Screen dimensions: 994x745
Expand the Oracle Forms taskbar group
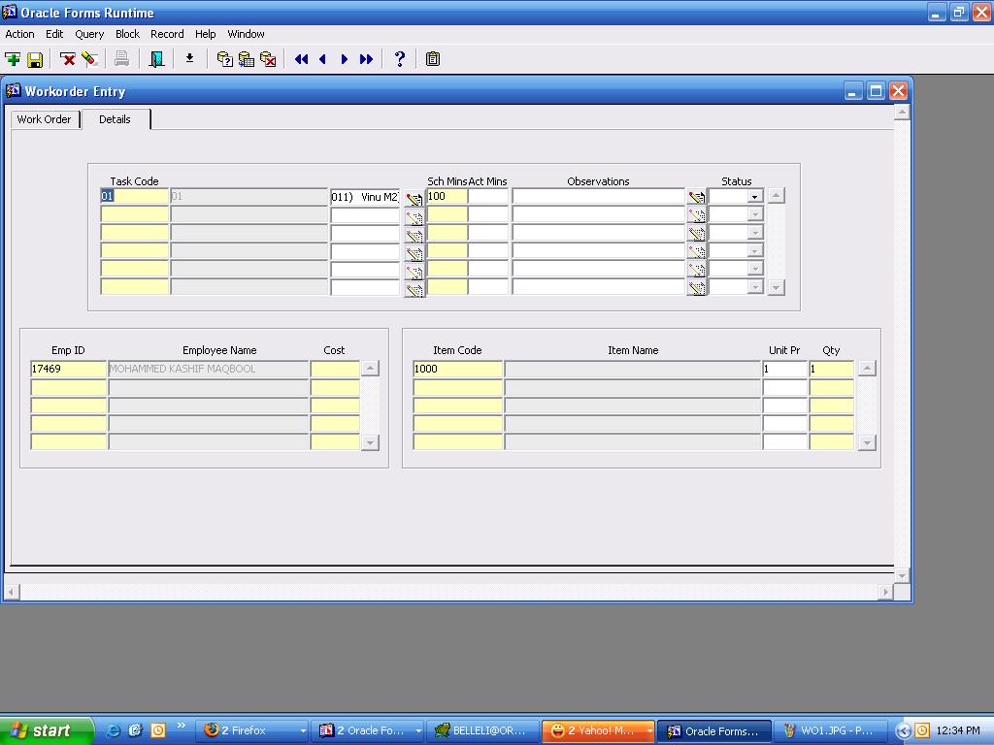(x=418, y=730)
